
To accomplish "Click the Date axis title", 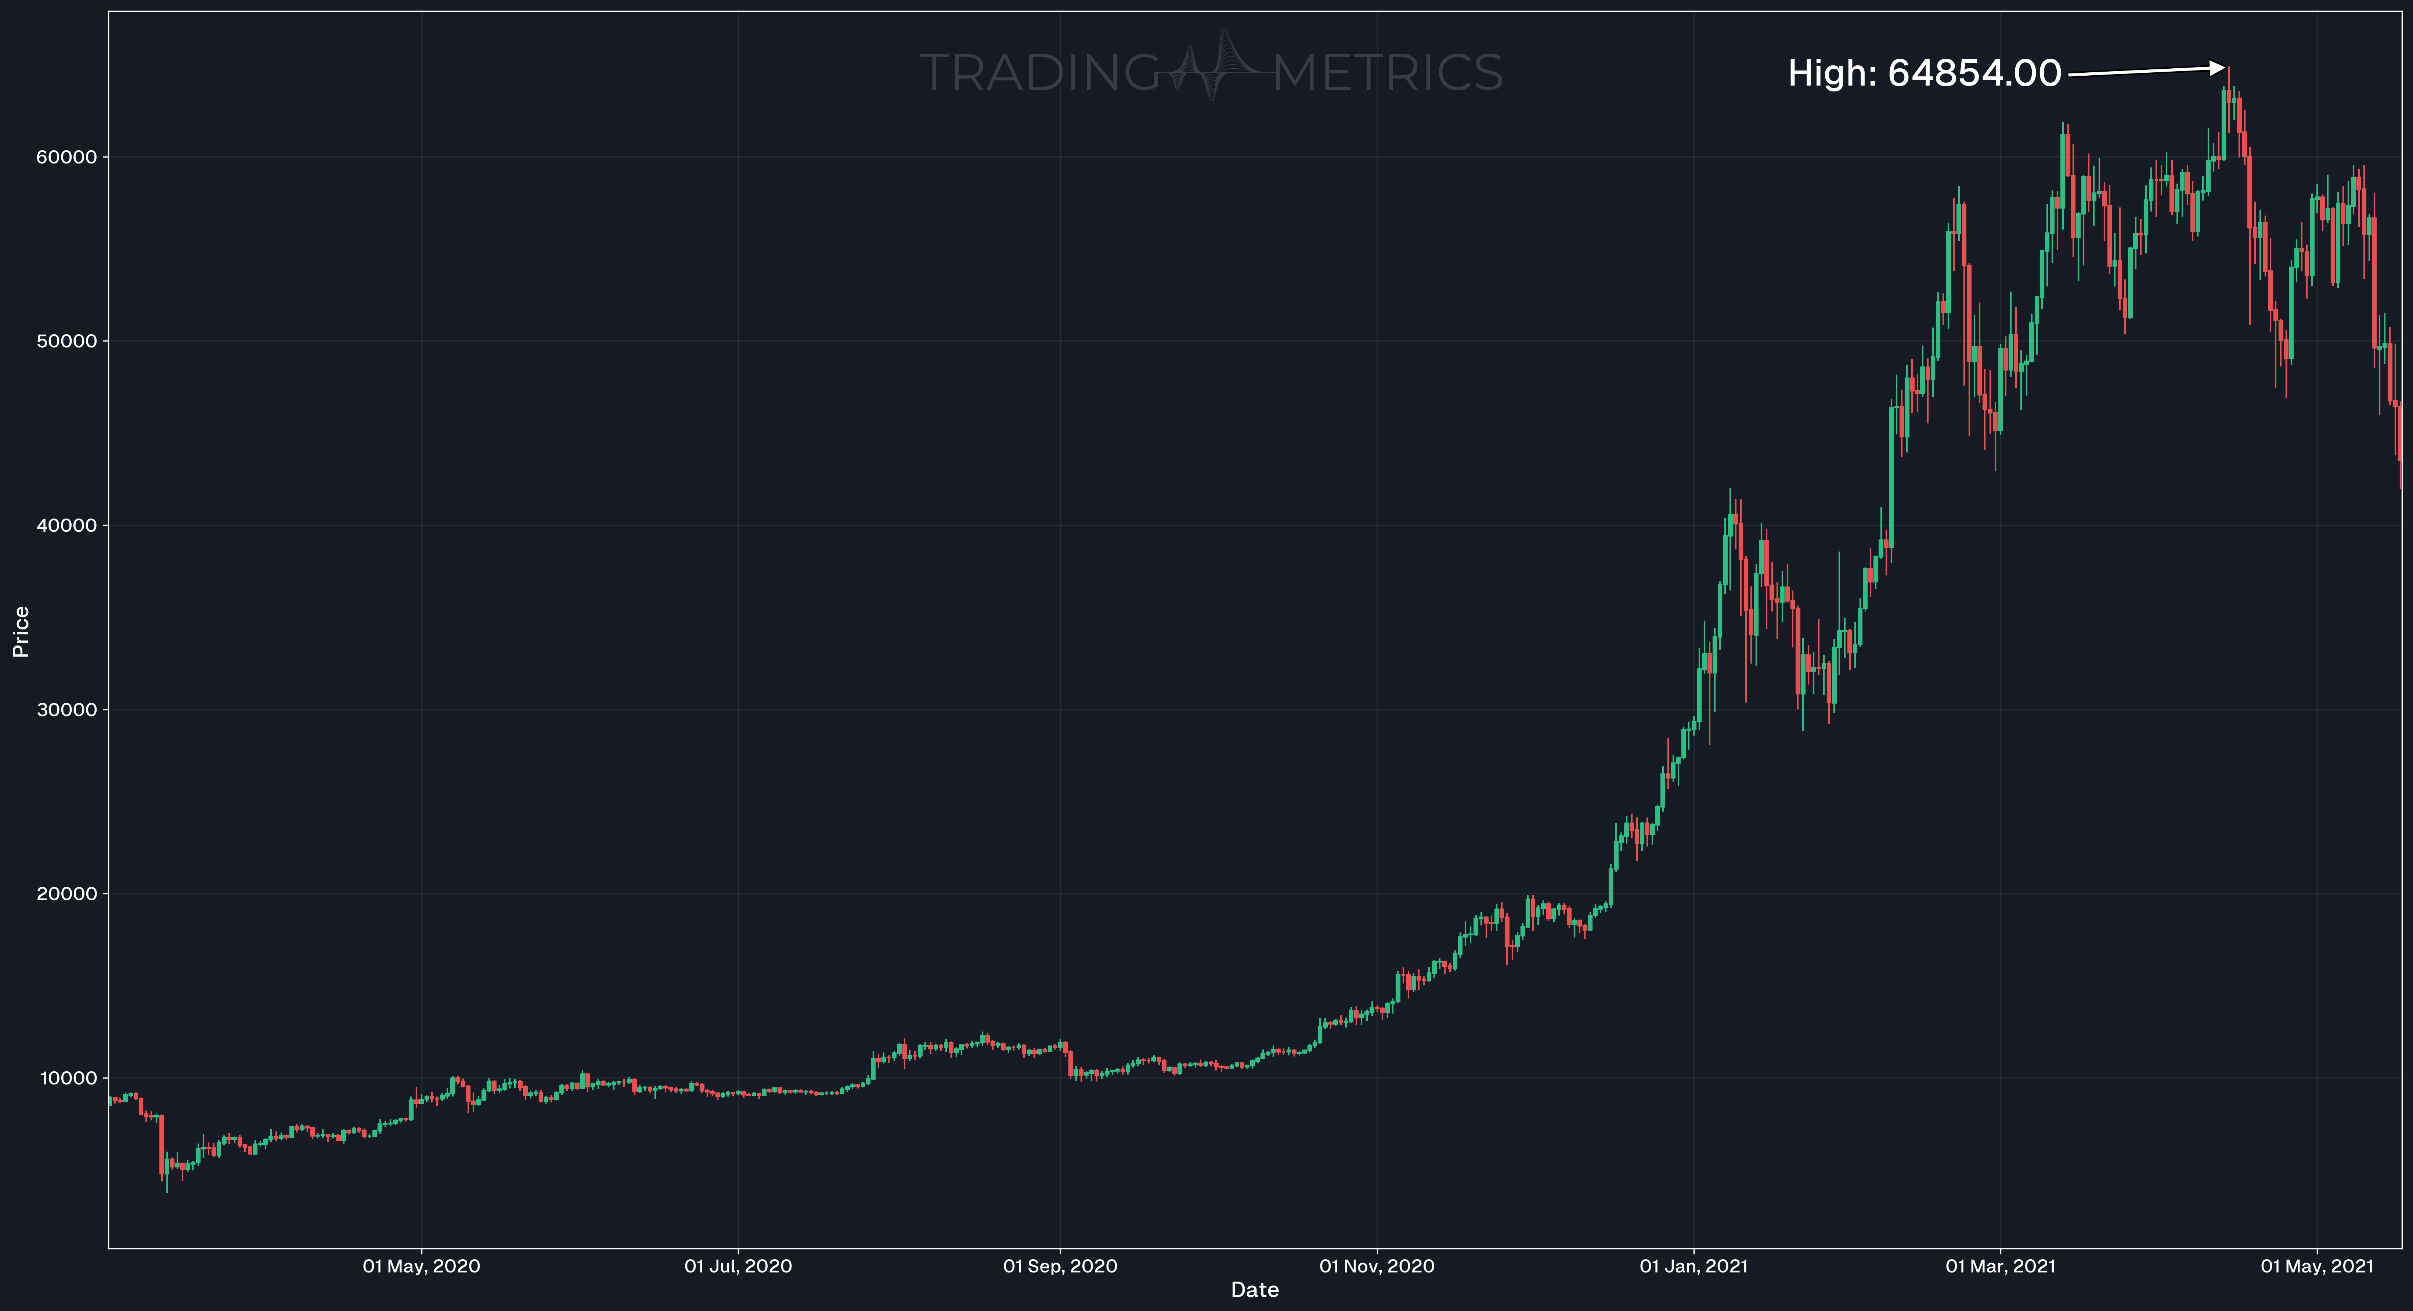I will [1255, 1290].
